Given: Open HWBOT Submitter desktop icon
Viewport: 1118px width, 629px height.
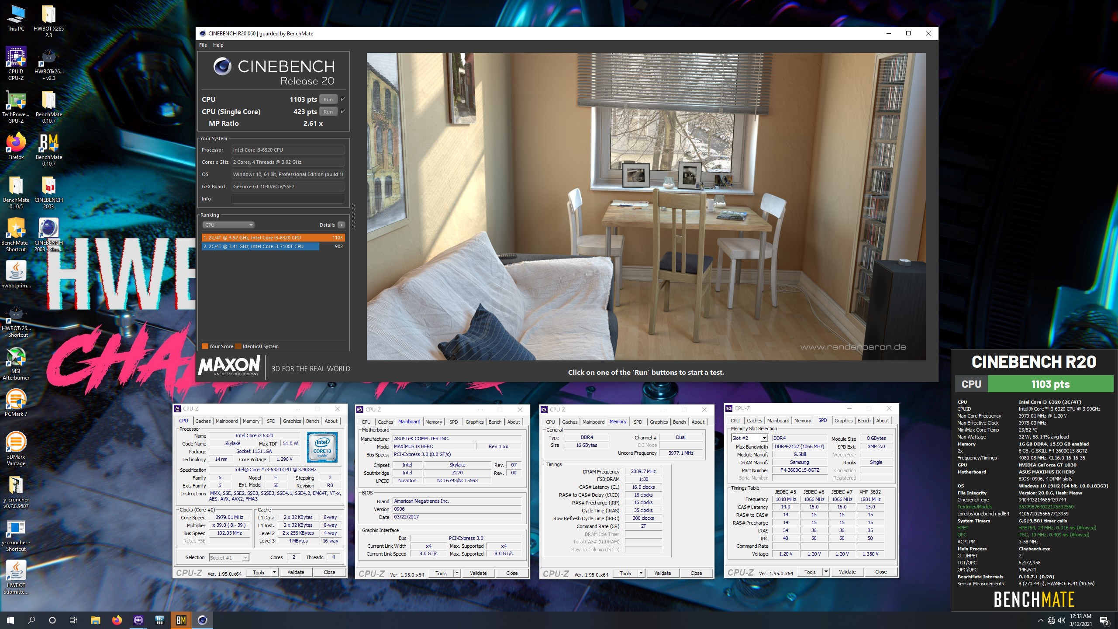Looking at the screenshot, I should coord(16,577).
